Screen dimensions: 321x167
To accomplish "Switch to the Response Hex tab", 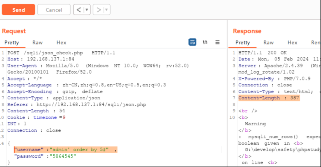I will (x=292, y=43).
